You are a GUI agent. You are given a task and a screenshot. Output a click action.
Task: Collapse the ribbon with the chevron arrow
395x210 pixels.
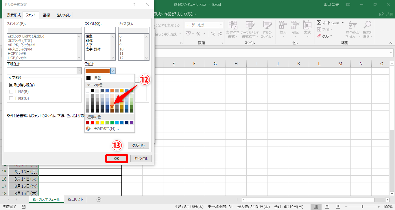pos(391,43)
